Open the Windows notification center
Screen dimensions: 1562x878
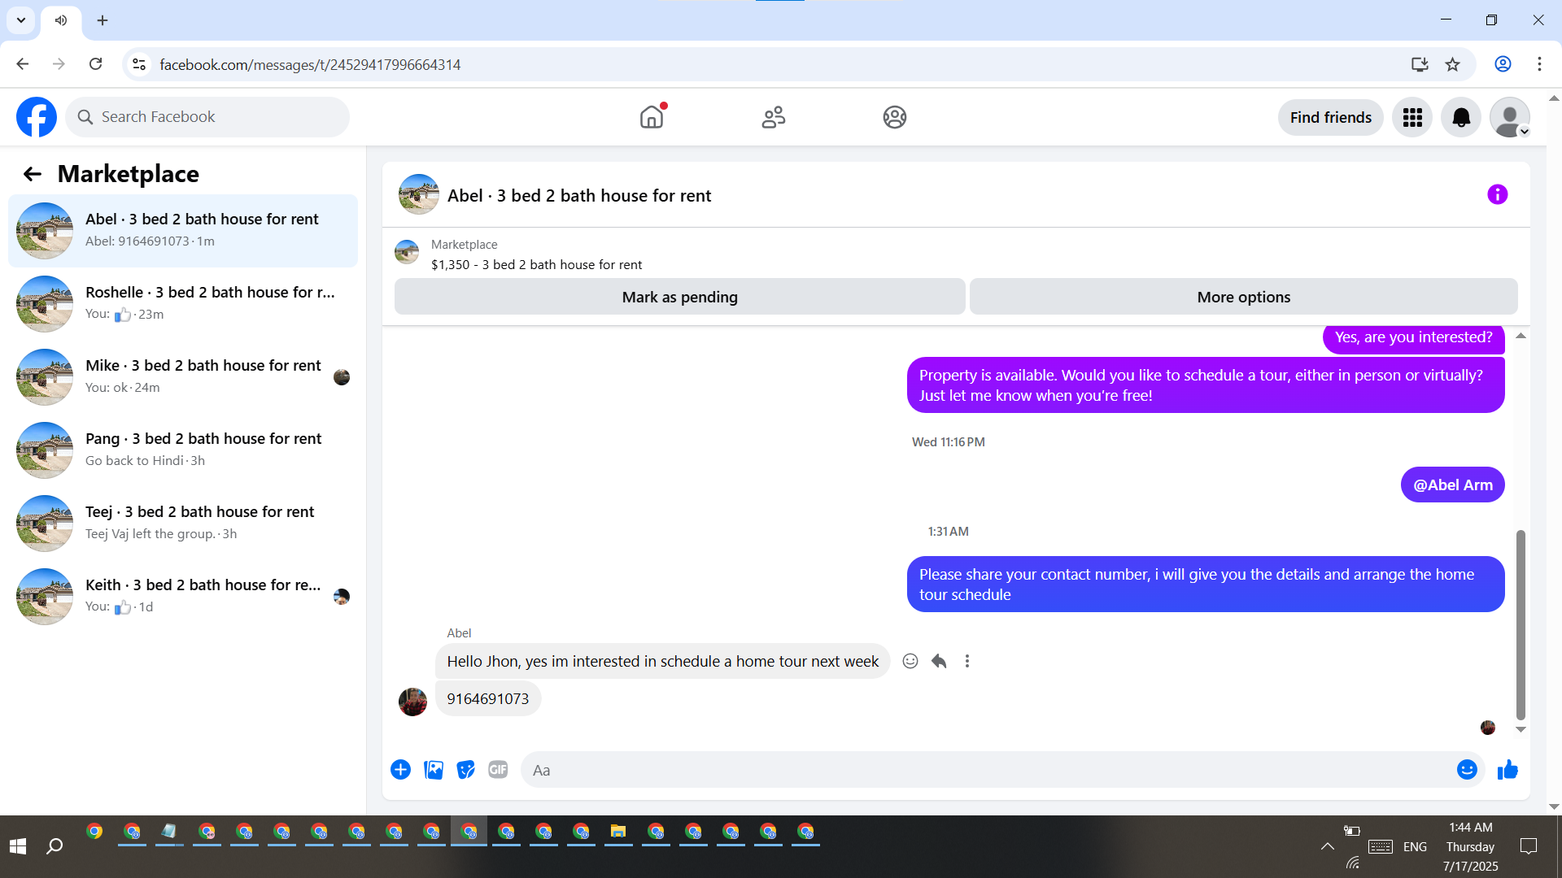pos(1529,846)
